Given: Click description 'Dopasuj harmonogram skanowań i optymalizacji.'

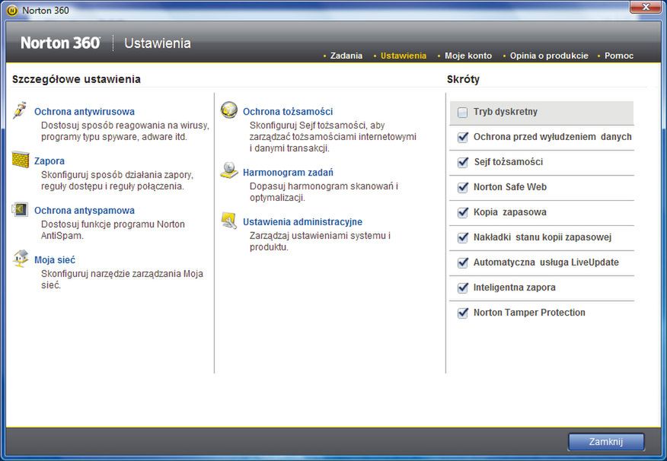Looking at the screenshot, I should [x=324, y=192].
